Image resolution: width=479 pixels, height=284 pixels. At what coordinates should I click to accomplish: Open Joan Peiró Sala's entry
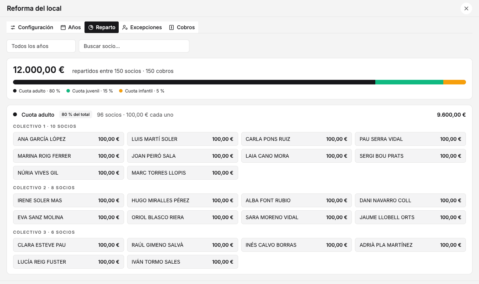click(182, 156)
